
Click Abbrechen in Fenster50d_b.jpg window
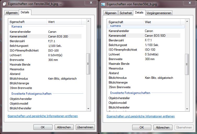point(163,127)
